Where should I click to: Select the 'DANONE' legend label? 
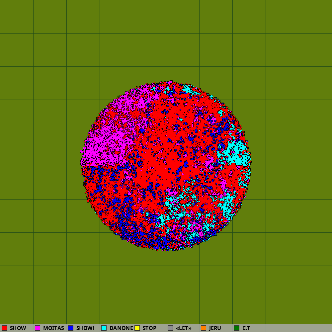click(x=121, y=328)
